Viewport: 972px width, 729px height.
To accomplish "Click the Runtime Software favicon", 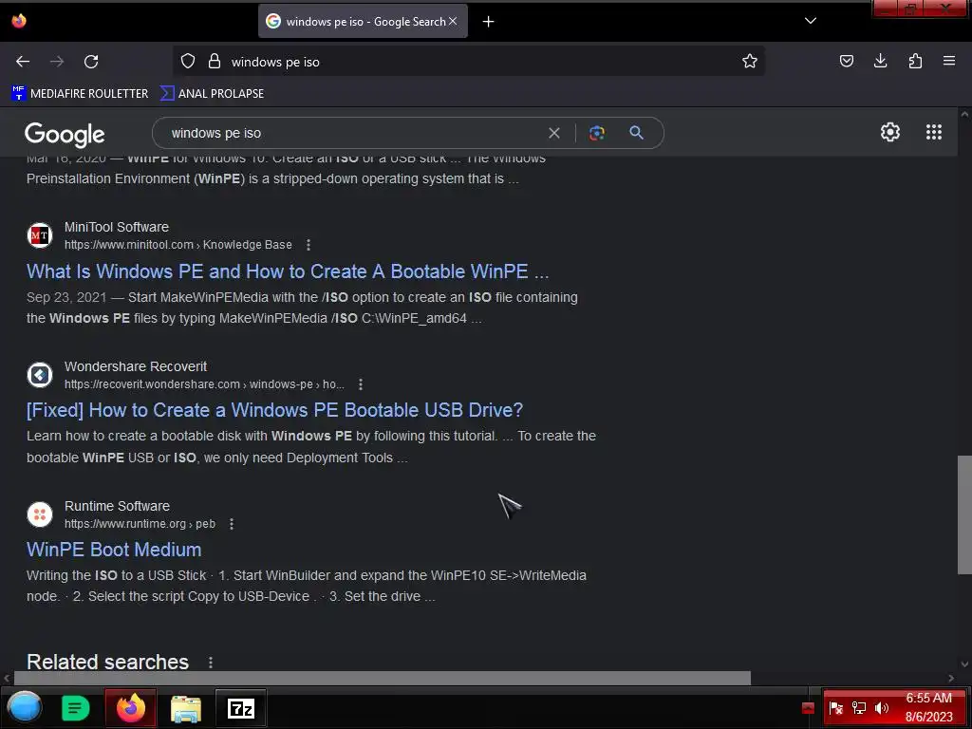I will pos(40,514).
